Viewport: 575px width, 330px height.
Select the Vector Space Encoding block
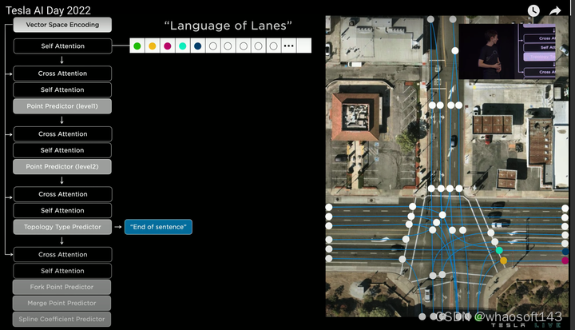pyautogui.click(x=62, y=25)
